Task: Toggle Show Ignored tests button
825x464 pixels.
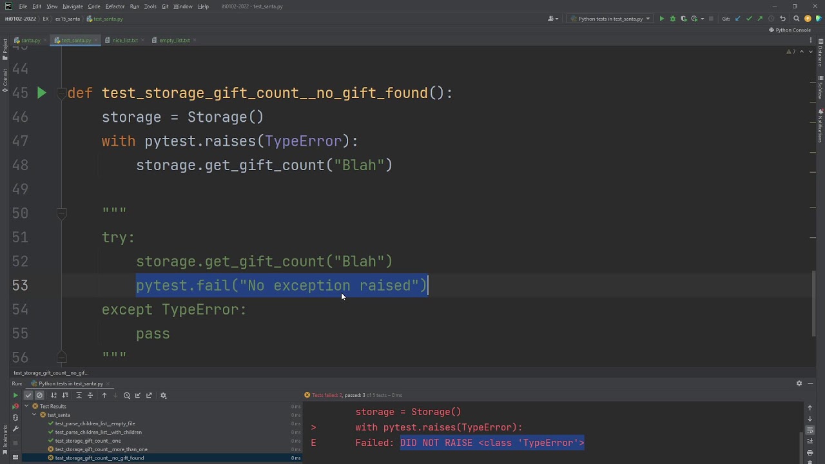Action: [39, 395]
